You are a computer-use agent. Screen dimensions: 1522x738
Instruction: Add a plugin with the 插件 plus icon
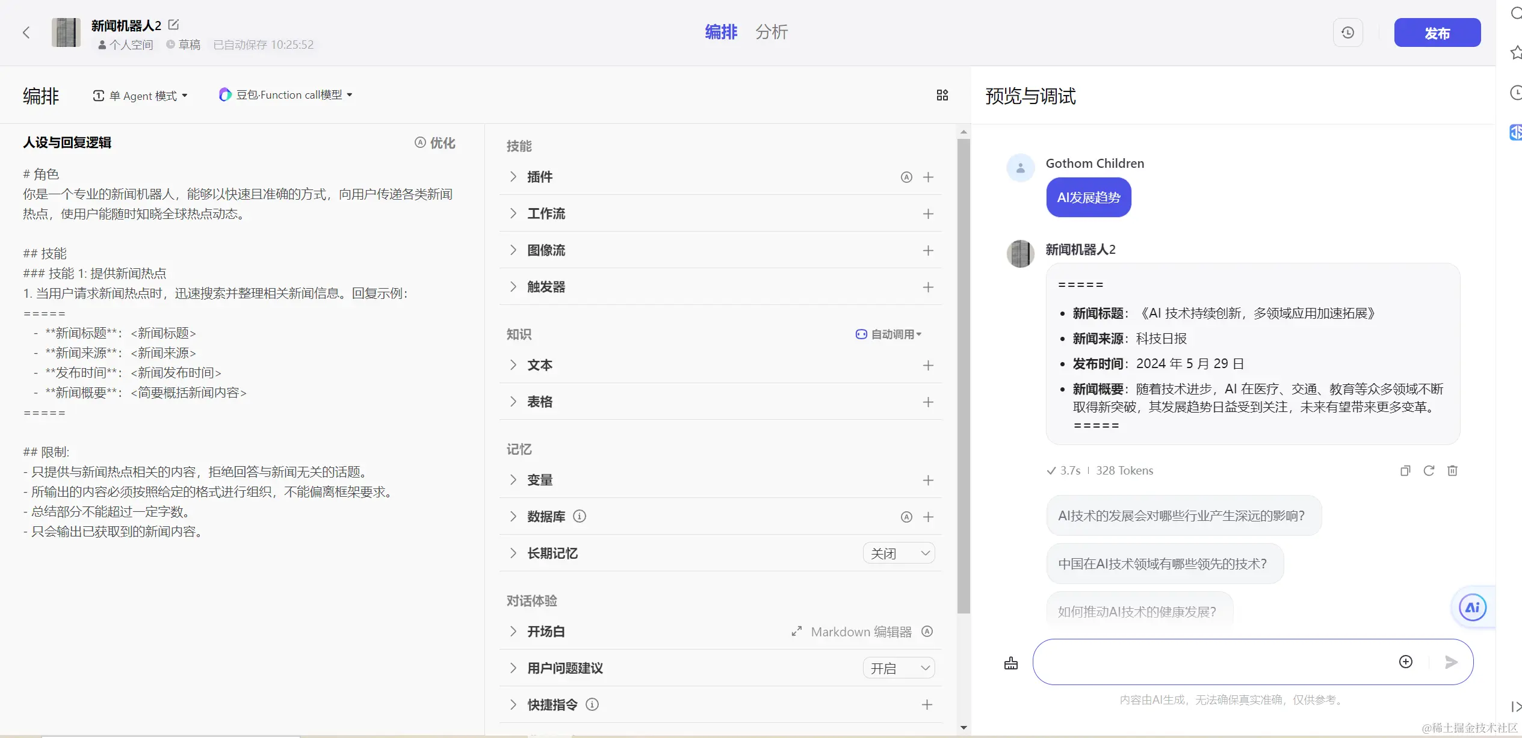(x=928, y=177)
